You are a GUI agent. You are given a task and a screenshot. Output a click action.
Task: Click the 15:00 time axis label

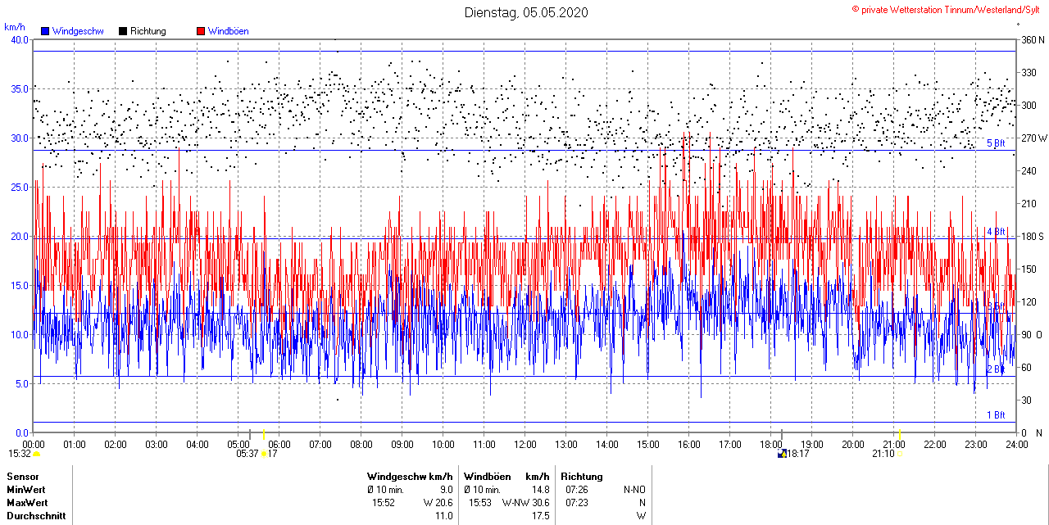[x=648, y=445]
